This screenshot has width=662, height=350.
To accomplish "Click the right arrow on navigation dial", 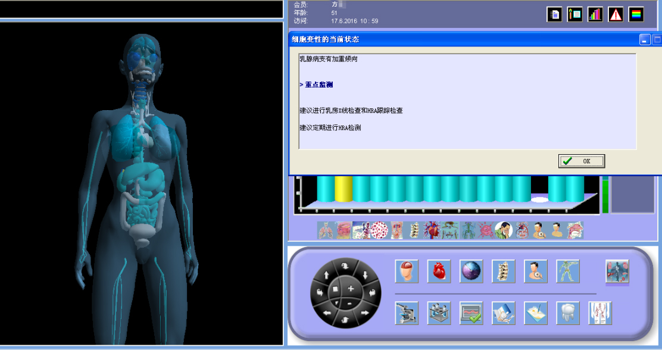I will 364,312.
